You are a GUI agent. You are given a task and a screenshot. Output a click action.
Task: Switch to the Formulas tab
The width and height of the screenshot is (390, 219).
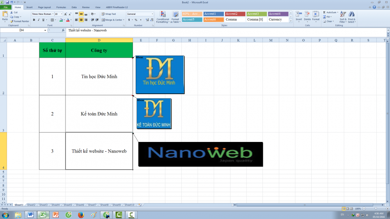(x=61, y=7)
